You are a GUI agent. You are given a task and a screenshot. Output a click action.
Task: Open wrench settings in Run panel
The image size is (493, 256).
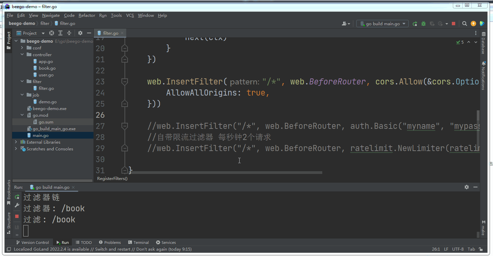click(x=17, y=205)
